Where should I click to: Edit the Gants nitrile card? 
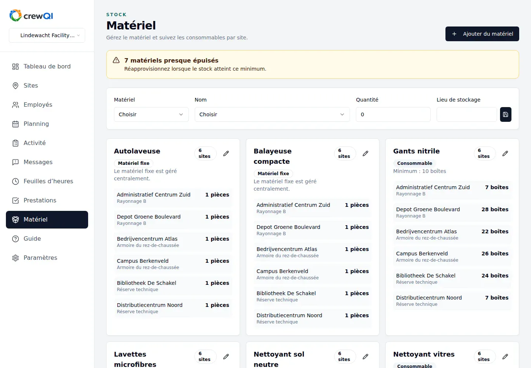coord(505,153)
